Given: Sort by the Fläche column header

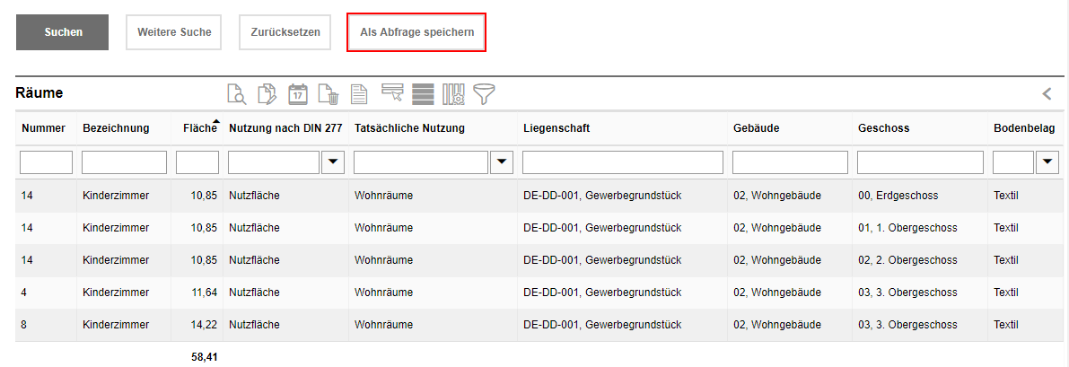Looking at the screenshot, I should (x=200, y=128).
